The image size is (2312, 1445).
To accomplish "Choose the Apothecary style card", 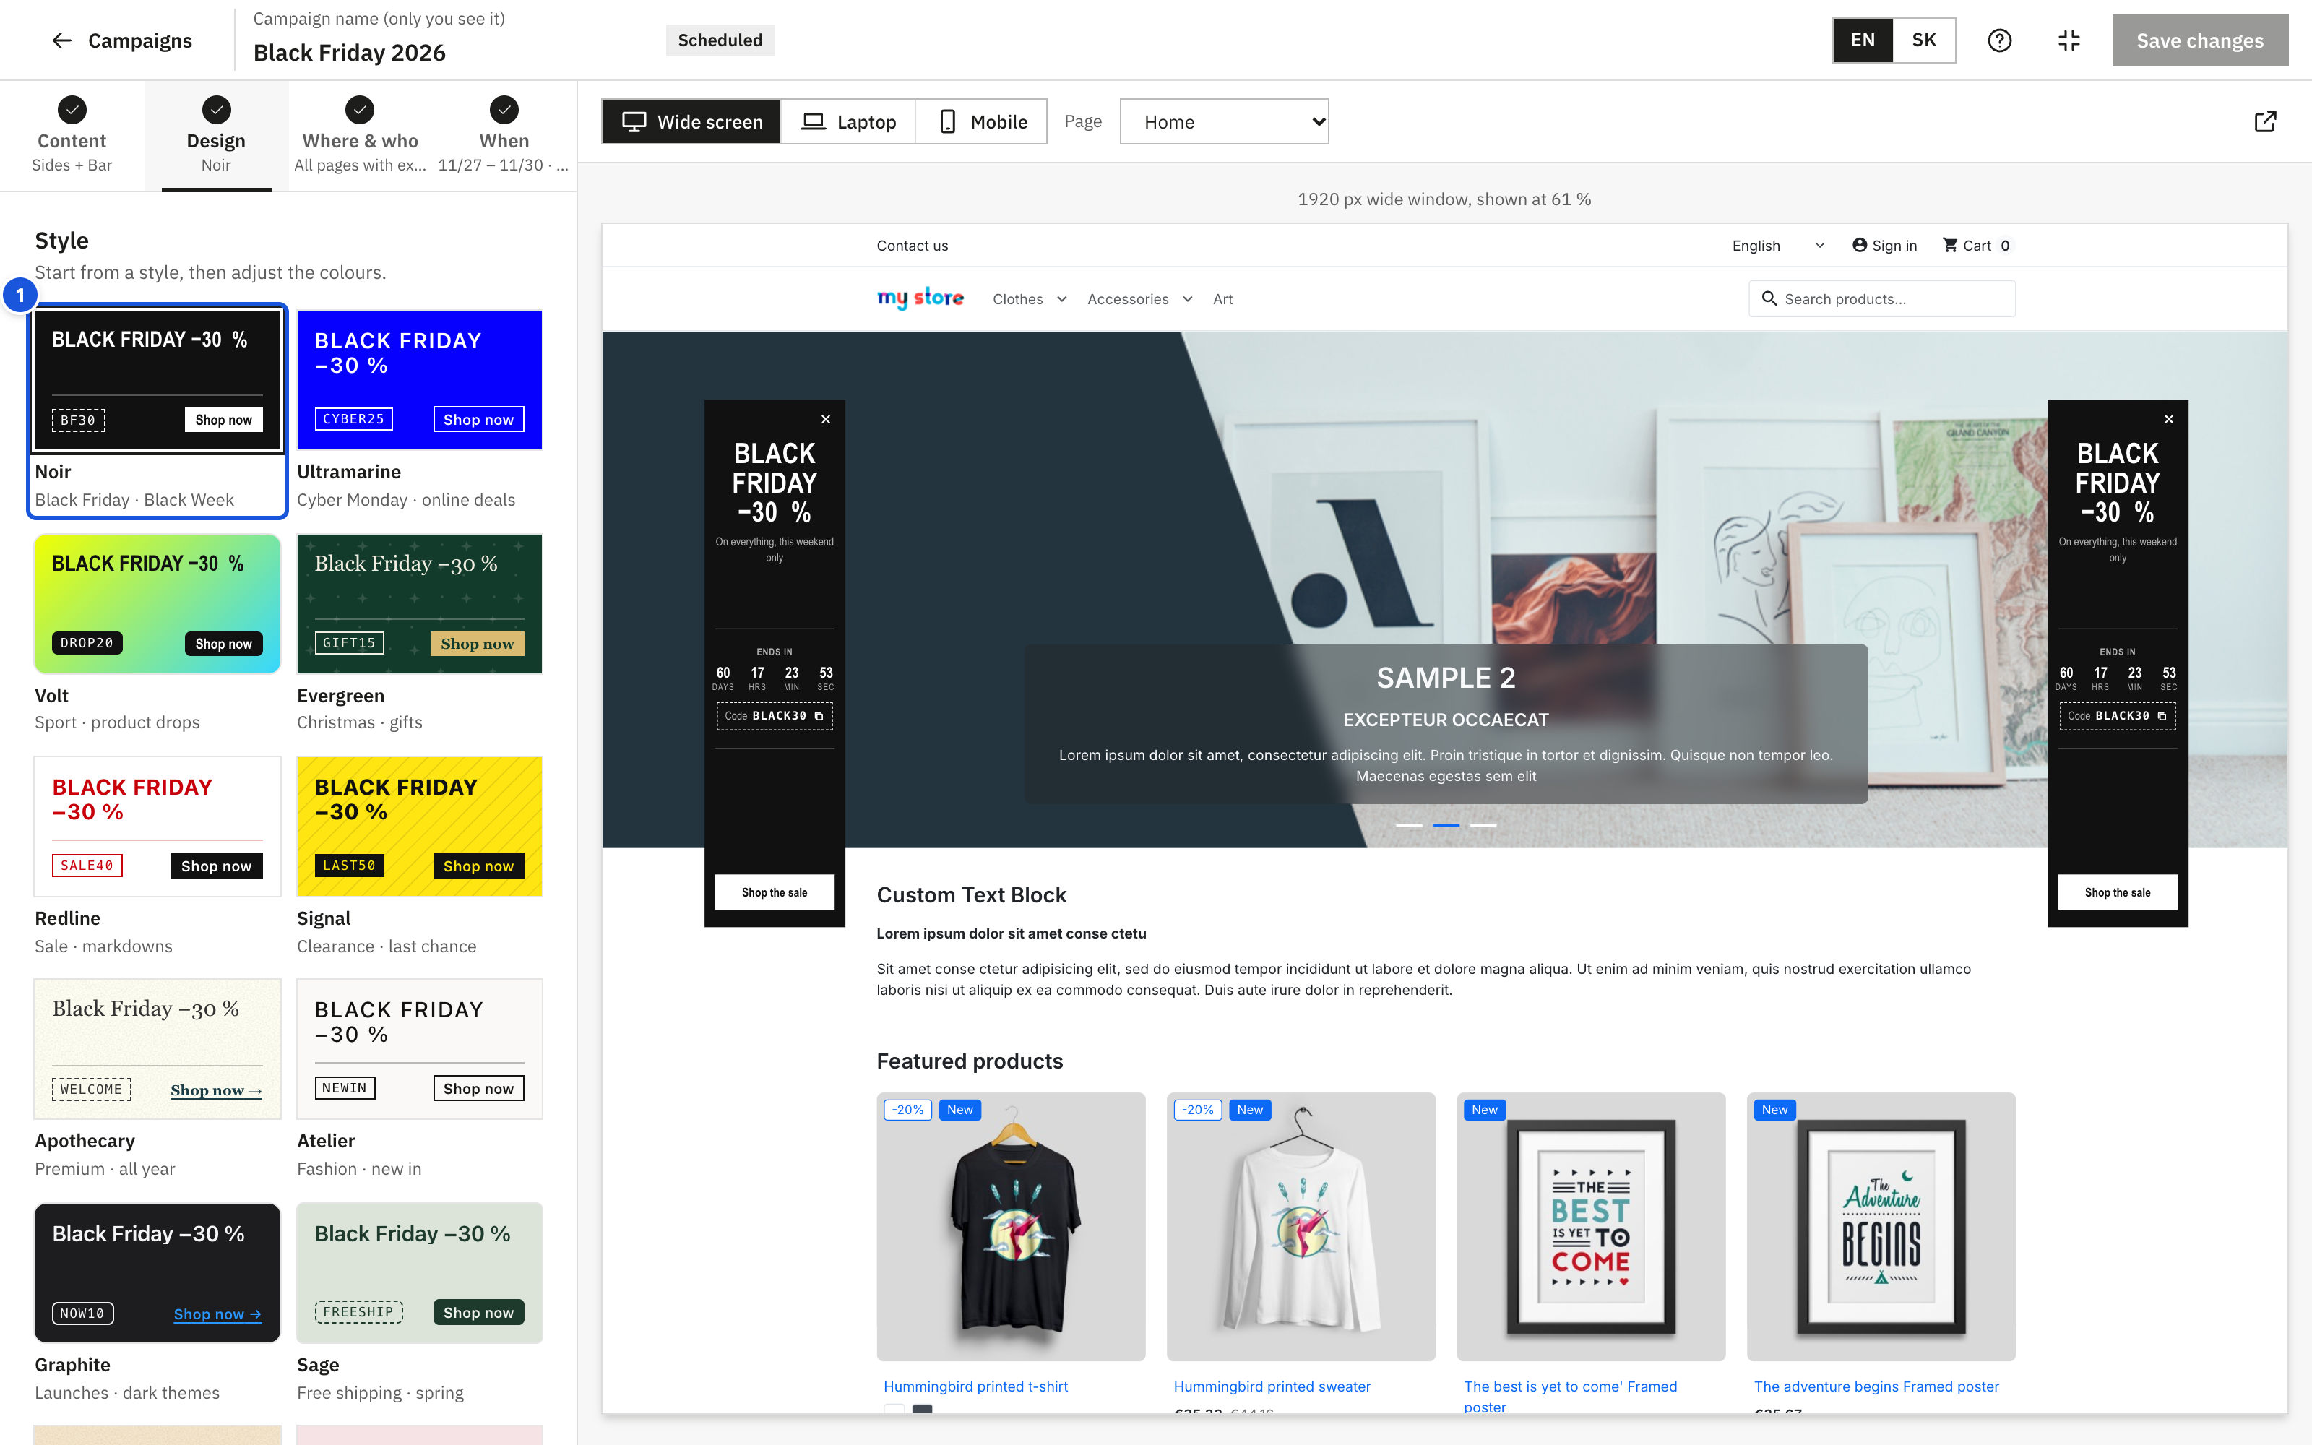I will pyautogui.click(x=158, y=1079).
